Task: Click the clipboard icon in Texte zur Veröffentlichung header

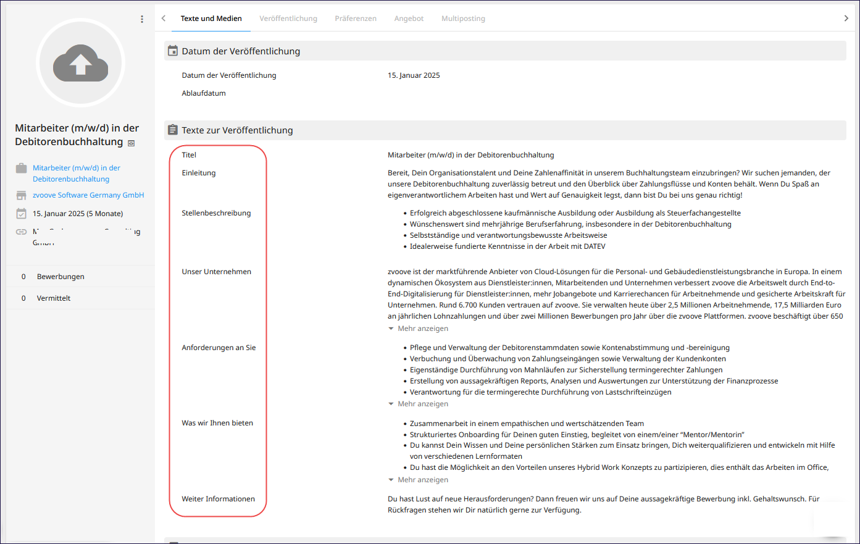Action: pos(173,130)
